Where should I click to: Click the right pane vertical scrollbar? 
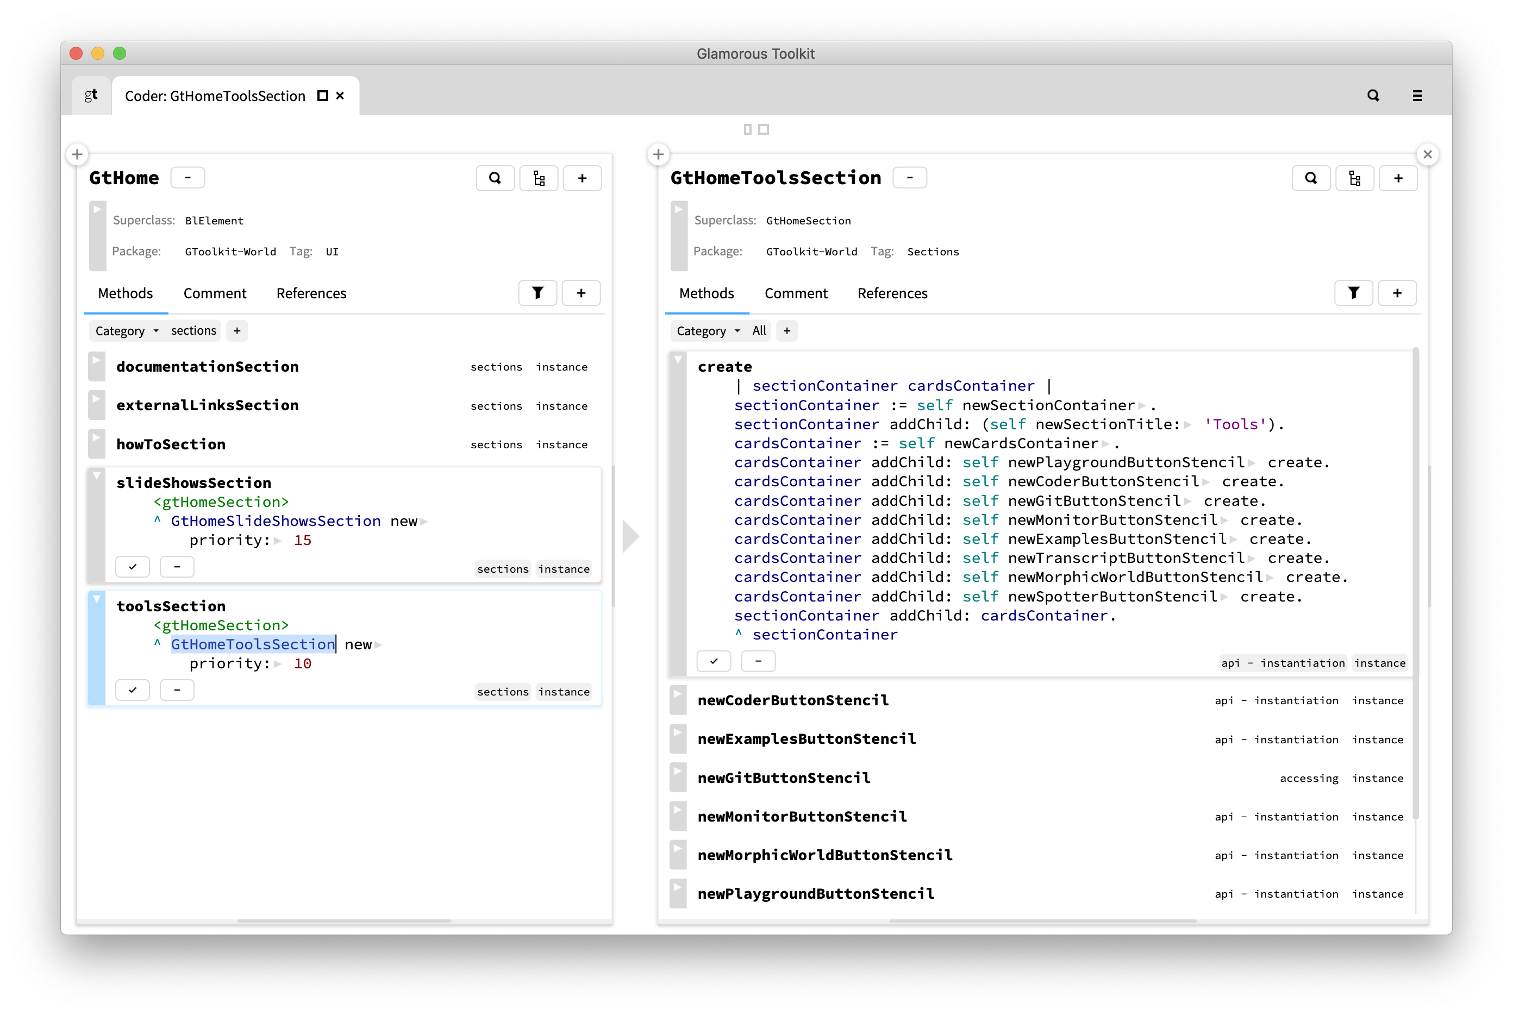point(1415,582)
